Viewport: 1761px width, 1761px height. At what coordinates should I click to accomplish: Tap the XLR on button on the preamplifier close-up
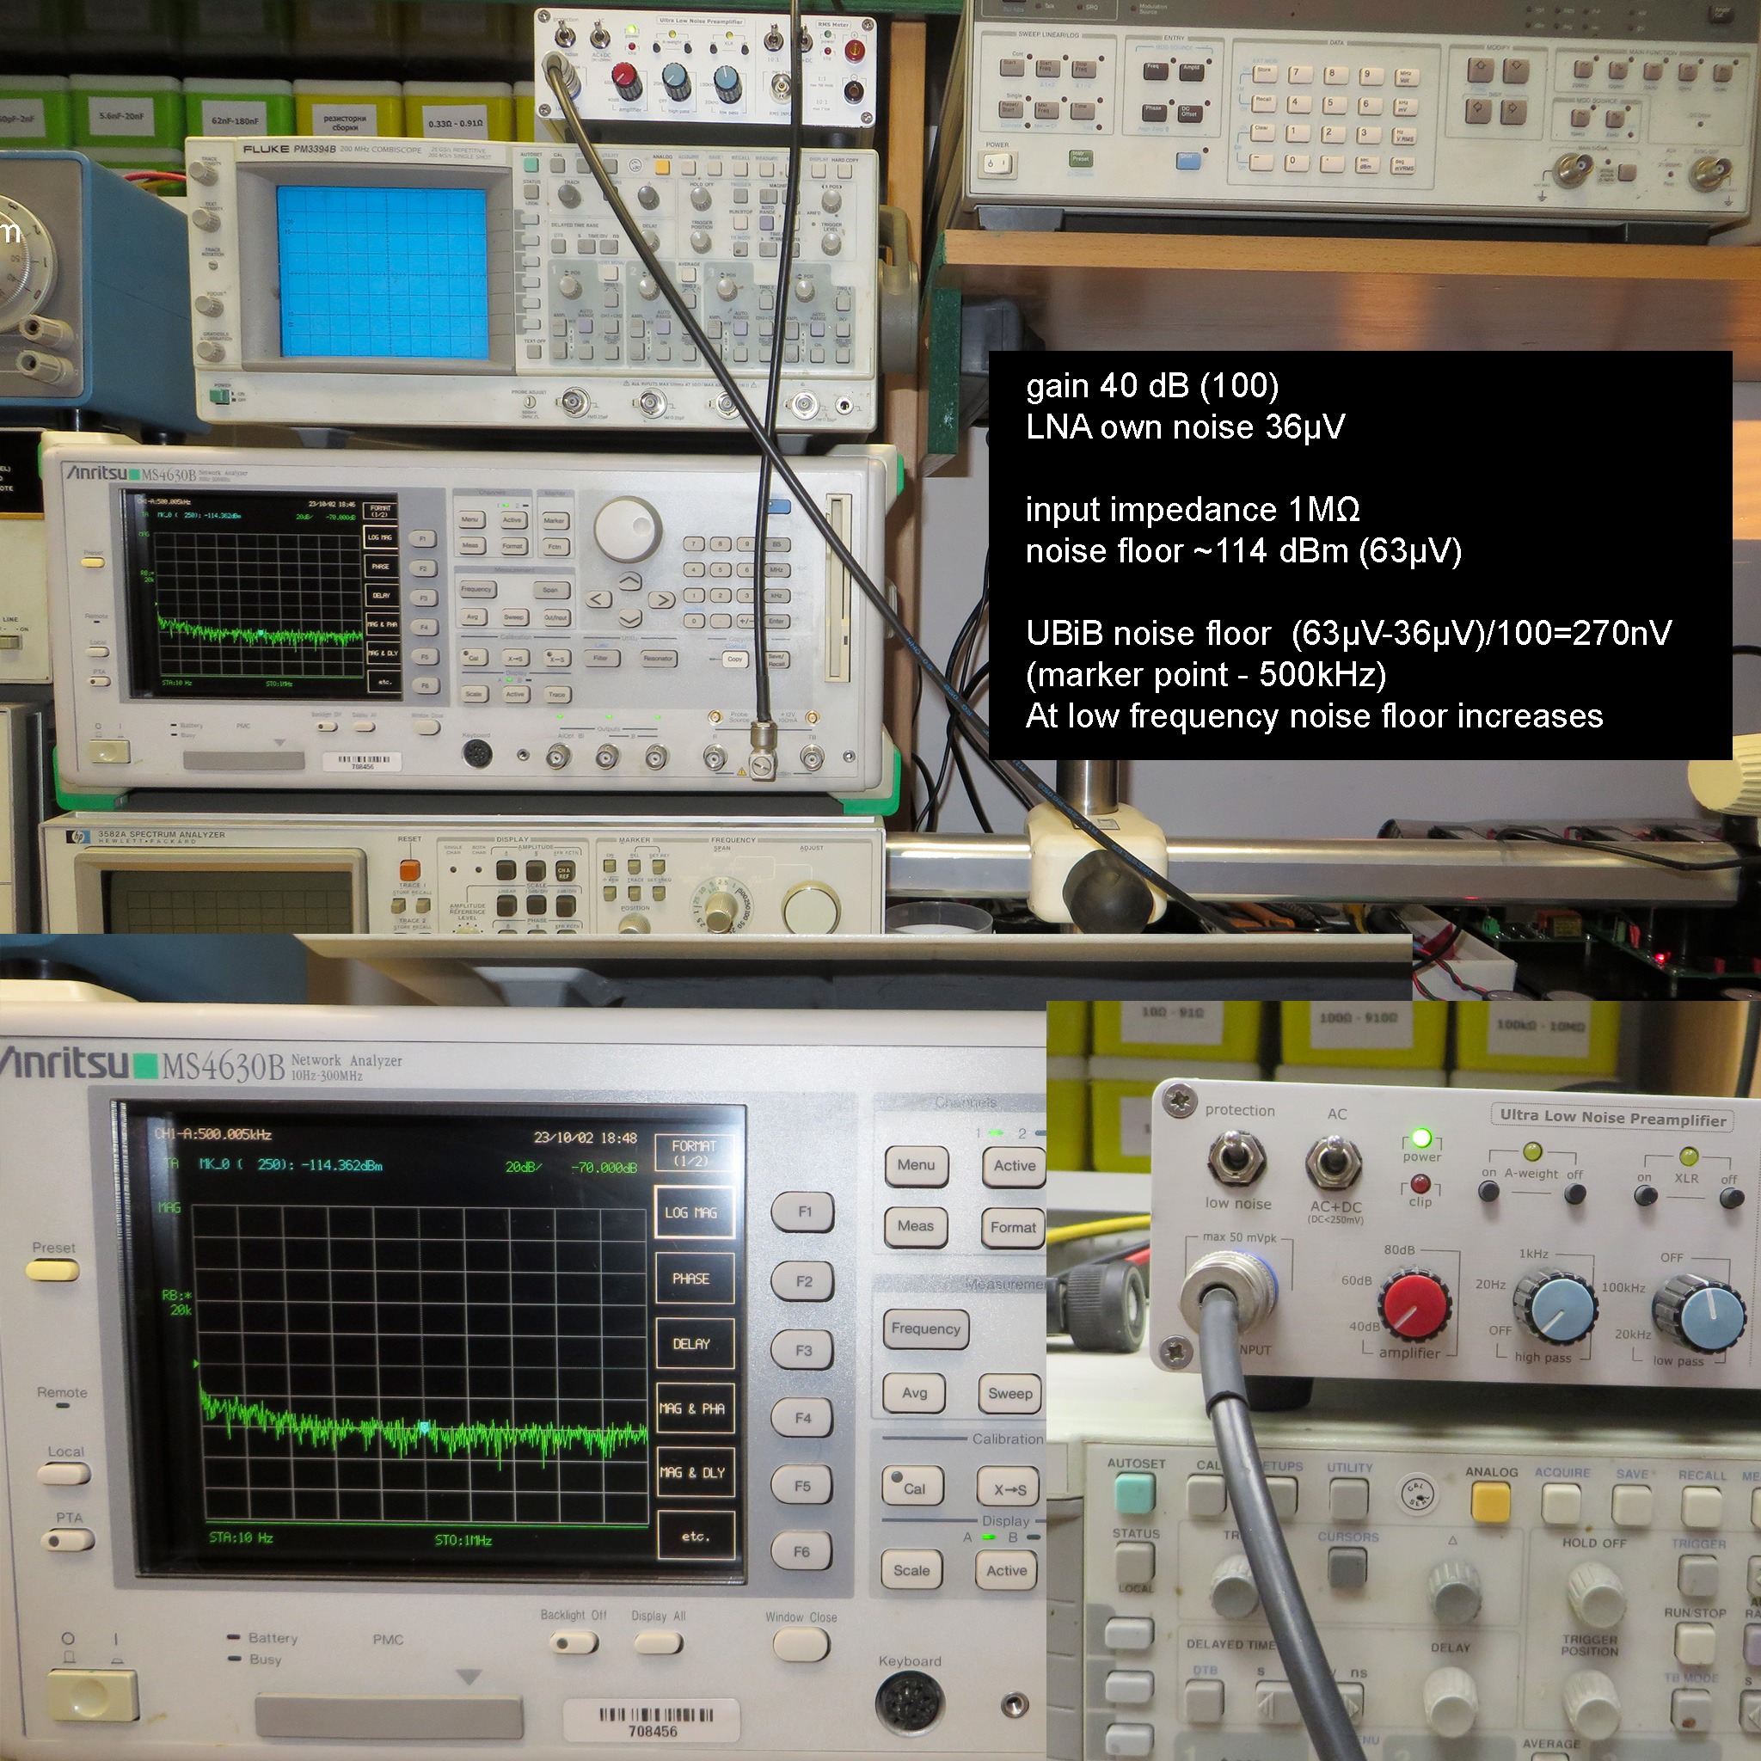[x=1645, y=1195]
